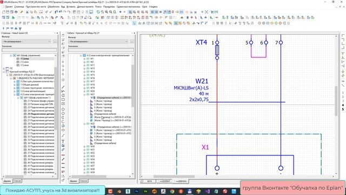The height and width of the screenshot is (195, 346).
Task: Switch Pages navigator to Дерево tab
Action: tap(7, 181)
